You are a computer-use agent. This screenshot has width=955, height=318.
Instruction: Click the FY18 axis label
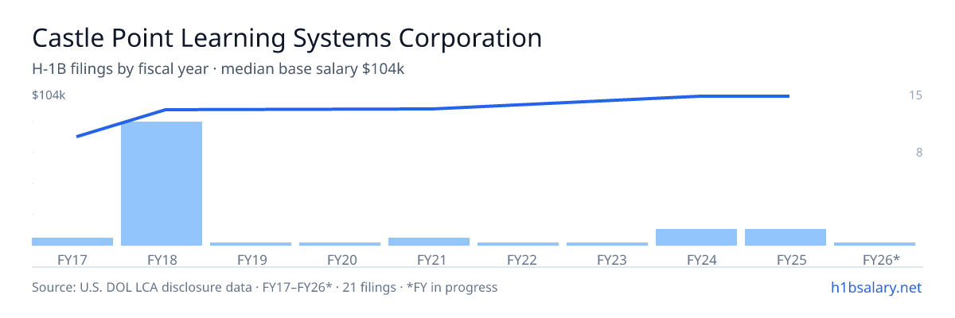162,259
